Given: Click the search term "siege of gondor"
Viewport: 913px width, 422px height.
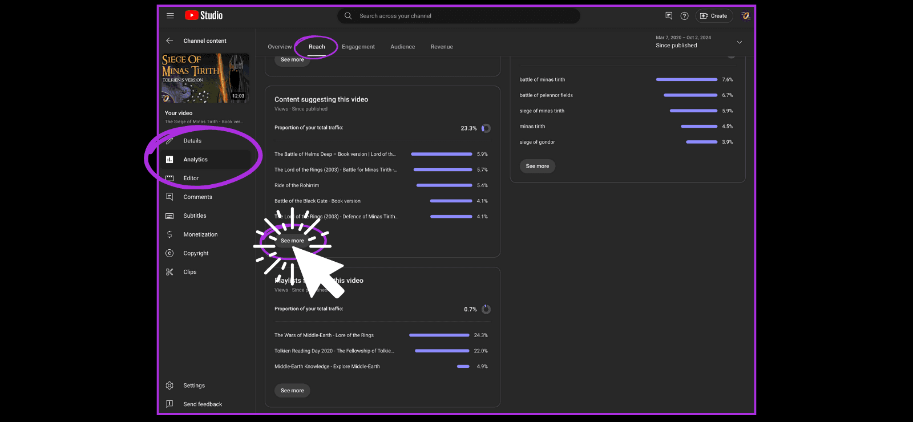Looking at the screenshot, I should [x=537, y=142].
